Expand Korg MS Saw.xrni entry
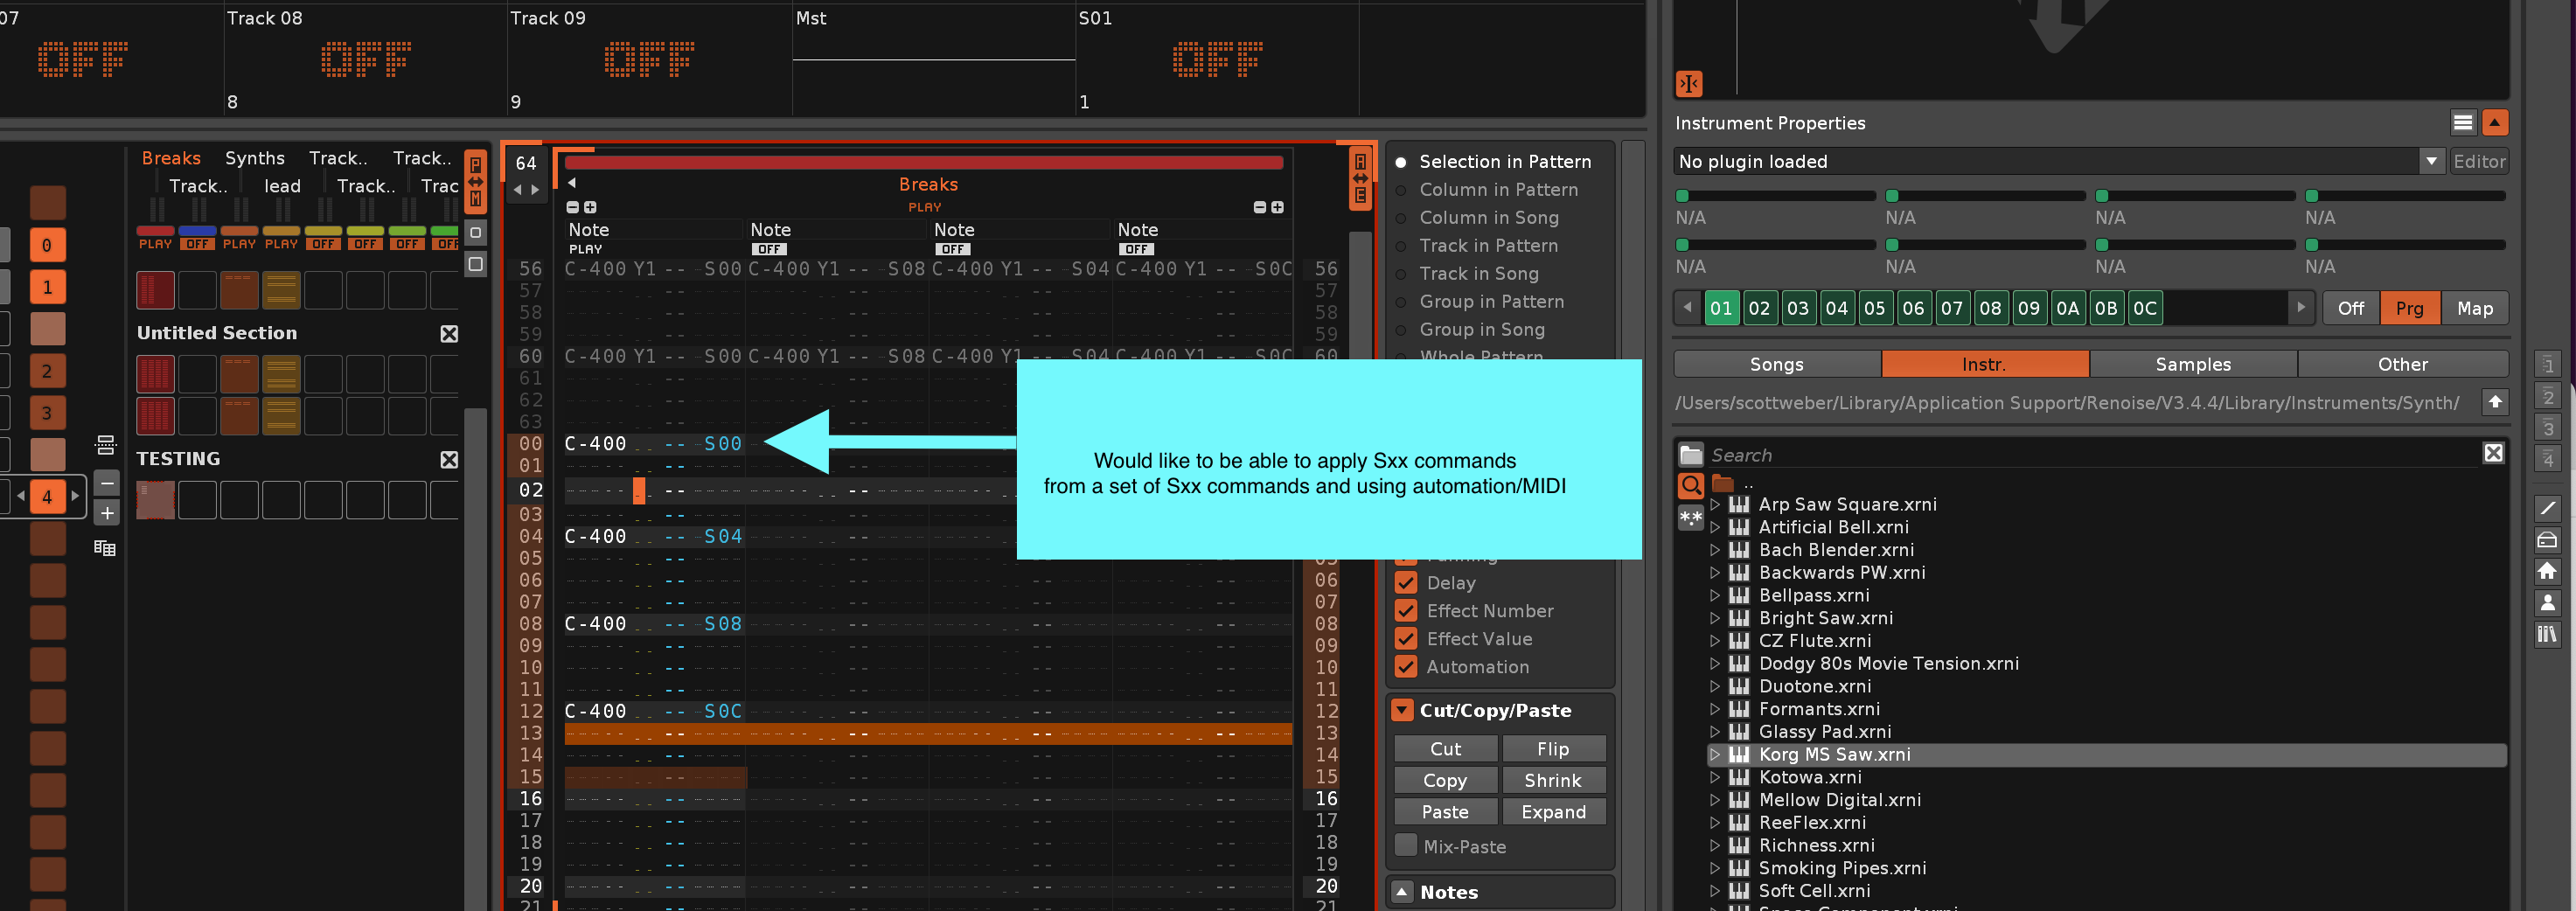Image resolution: width=2576 pixels, height=911 pixels. pos(1715,754)
